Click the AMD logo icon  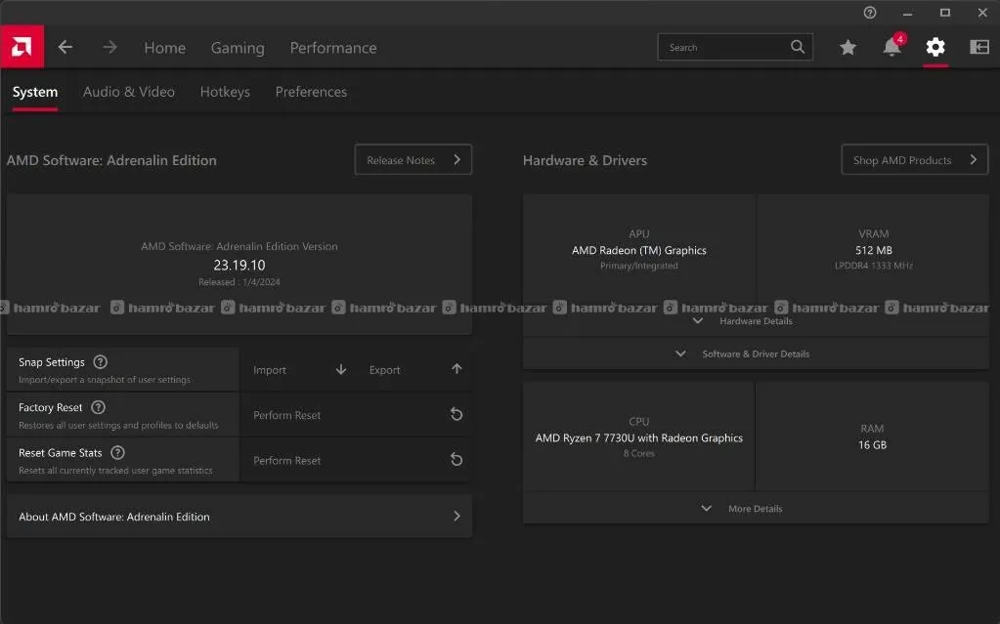click(22, 47)
